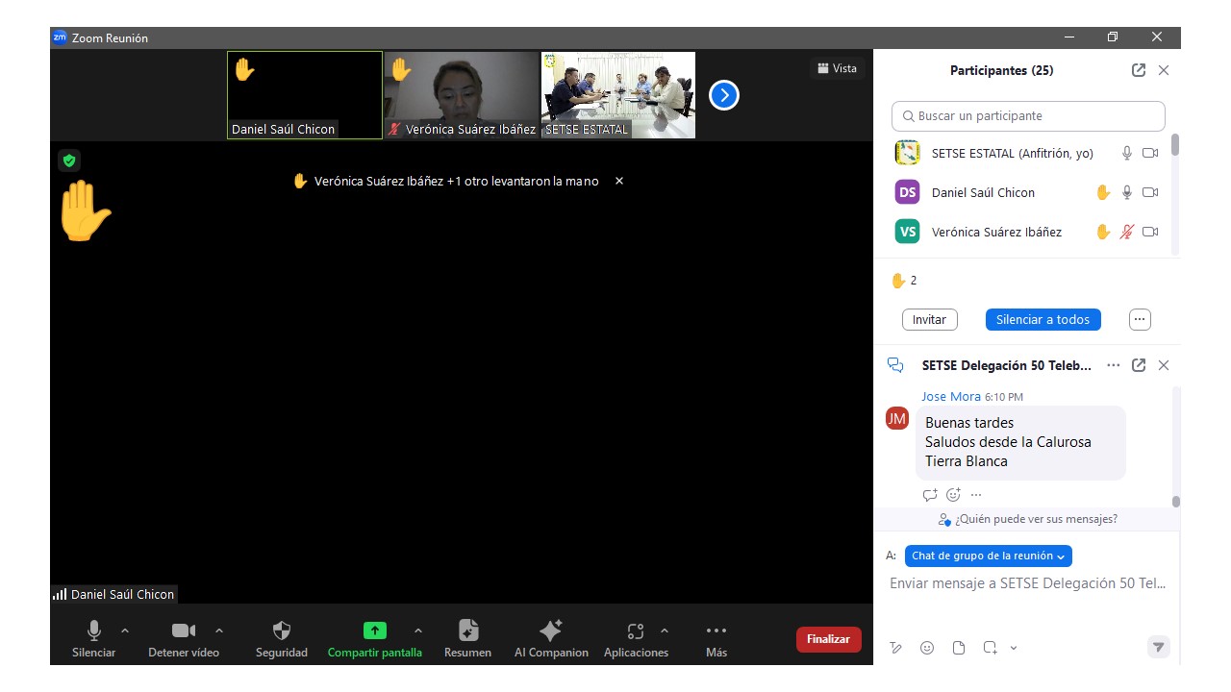The width and height of the screenshot is (1231, 692).
Task: Expand share options arrow beside Compartir pantalla
Action: (417, 630)
